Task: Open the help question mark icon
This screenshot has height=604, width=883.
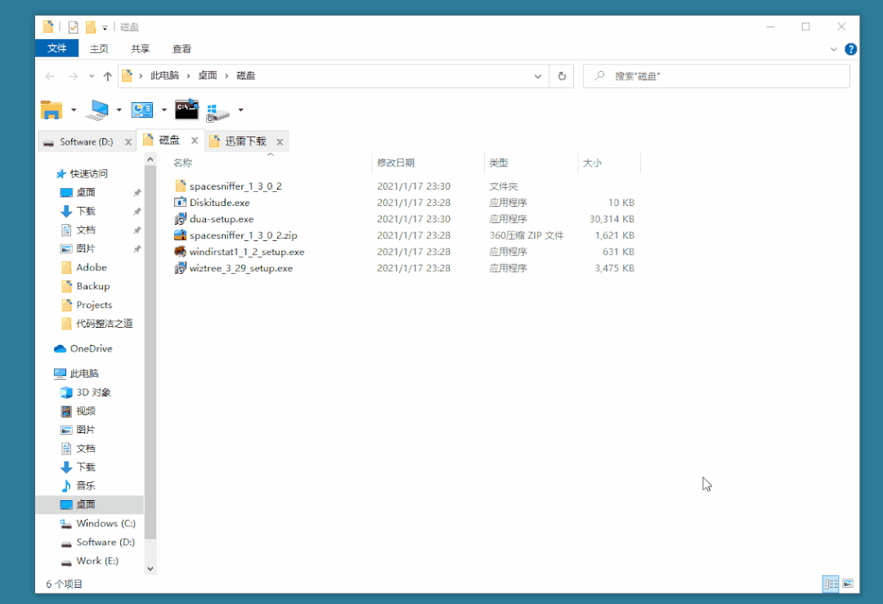Action: 850,49
